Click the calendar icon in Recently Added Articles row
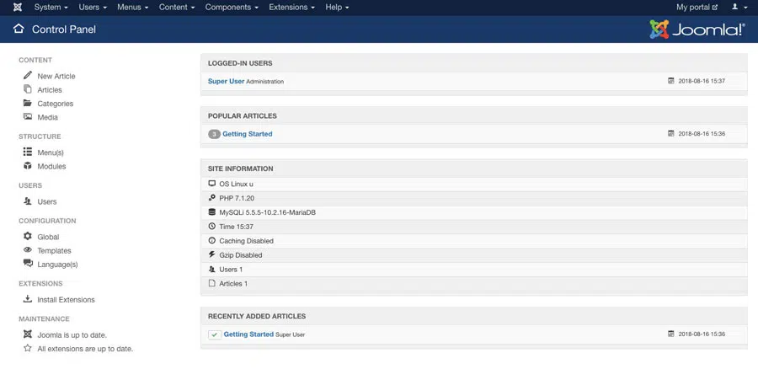This screenshot has height=369, width=758. (x=671, y=334)
